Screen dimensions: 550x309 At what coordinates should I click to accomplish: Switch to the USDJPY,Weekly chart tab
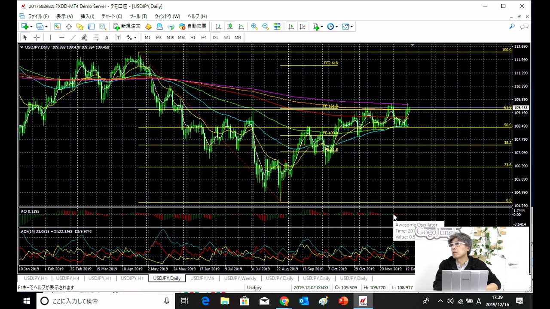(240, 279)
